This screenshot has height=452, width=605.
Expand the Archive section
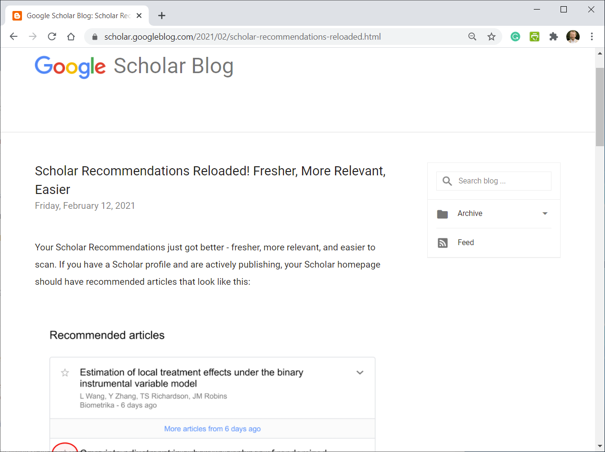(545, 214)
